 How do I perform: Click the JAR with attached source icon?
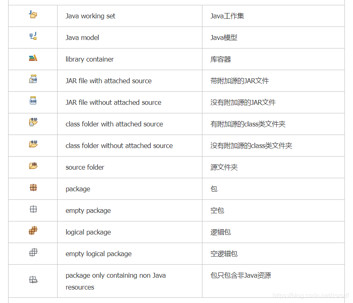(33, 79)
